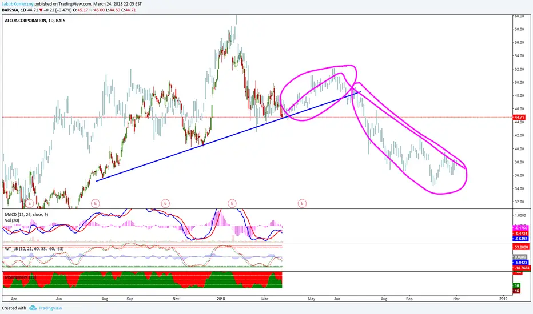This screenshot has height=314, width=533.
Task: Click the earnings E marker just before Aug
Action: point(95,203)
